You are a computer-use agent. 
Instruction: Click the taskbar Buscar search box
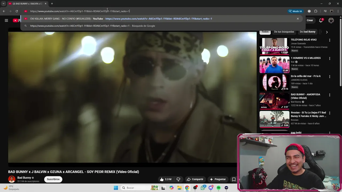tap(140, 188)
